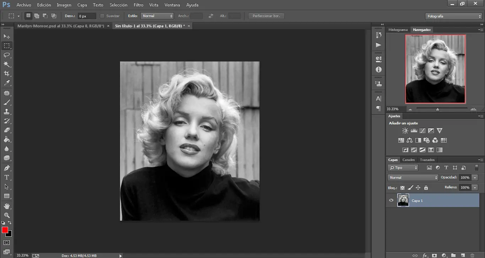
Task: Open the Estilo dropdown
Action: coord(157,16)
